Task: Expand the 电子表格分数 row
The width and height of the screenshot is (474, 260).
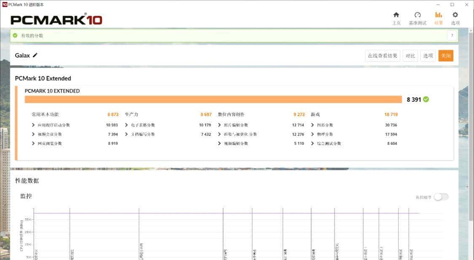Action: coord(126,125)
